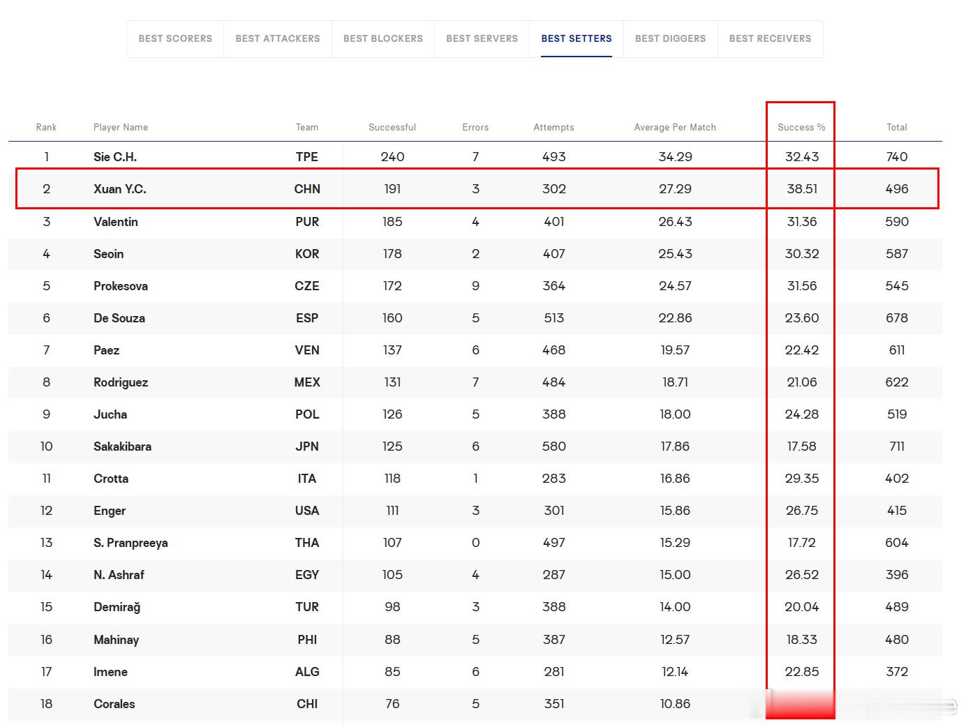The height and width of the screenshot is (727, 966).
Task: Click the average value 27.29
Action: (x=675, y=189)
